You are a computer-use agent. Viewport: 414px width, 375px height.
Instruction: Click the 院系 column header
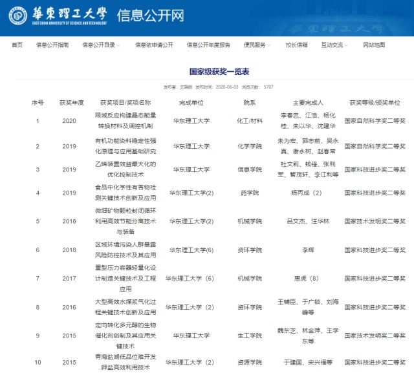(x=250, y=103)
